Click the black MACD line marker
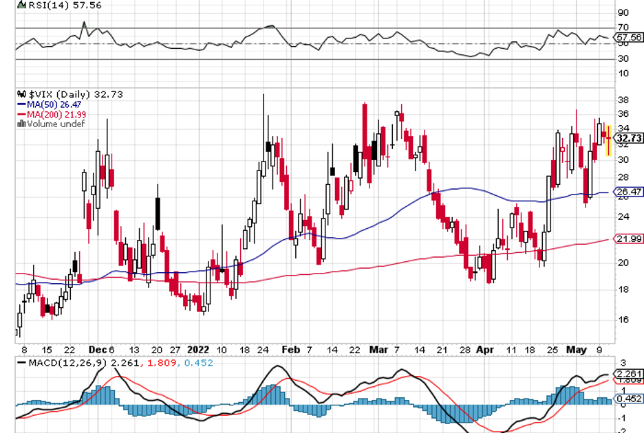 click(x=22, y=362)
